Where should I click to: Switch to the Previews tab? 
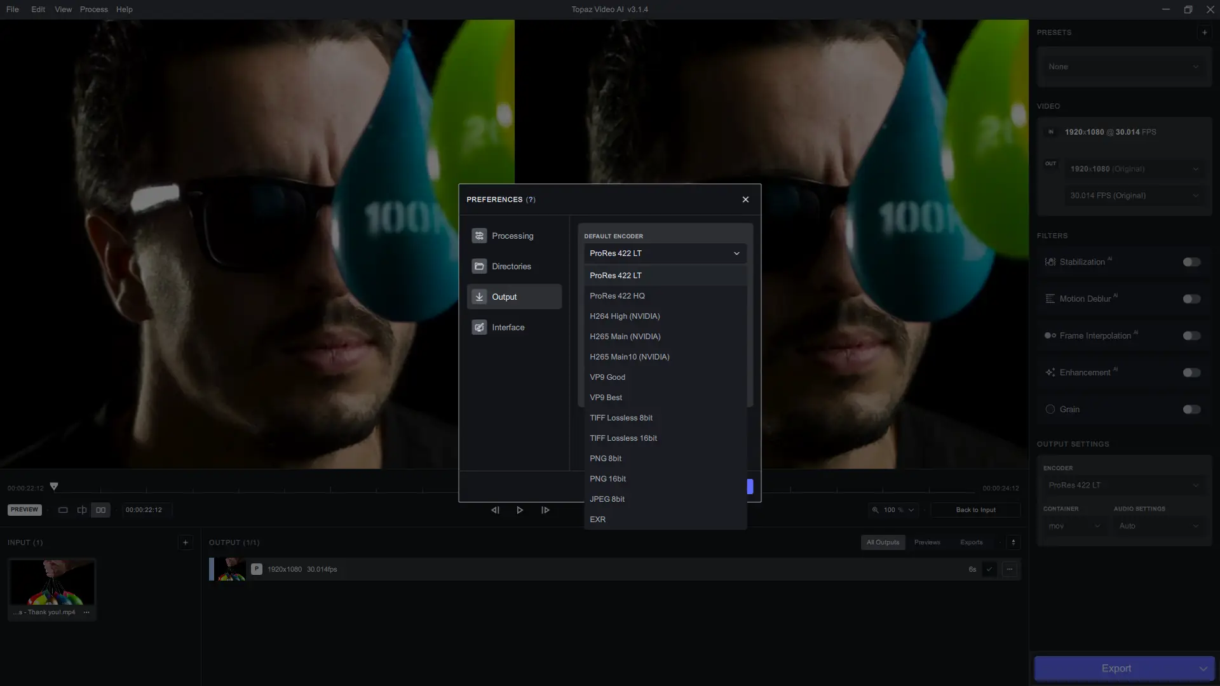tap(926, 542)
